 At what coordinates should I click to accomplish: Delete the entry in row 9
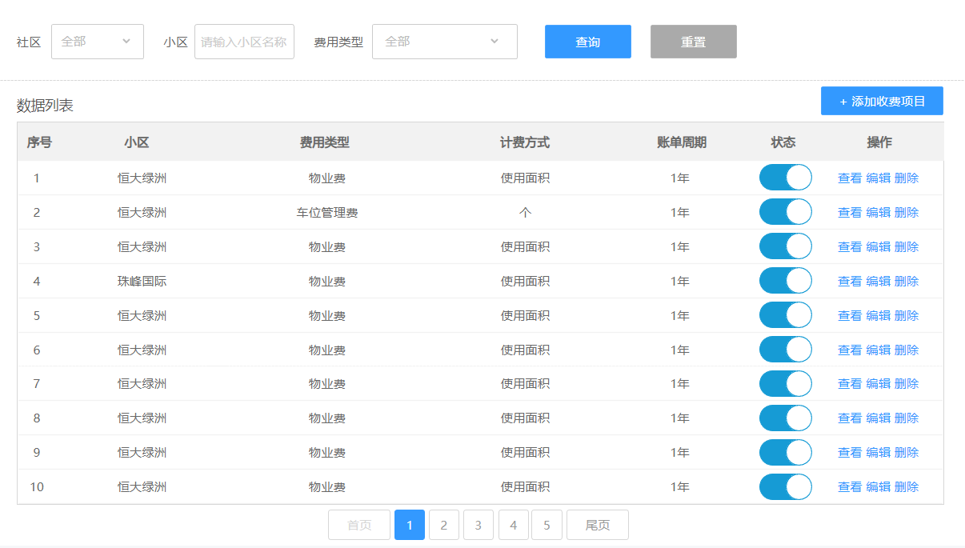coord(907,453)
